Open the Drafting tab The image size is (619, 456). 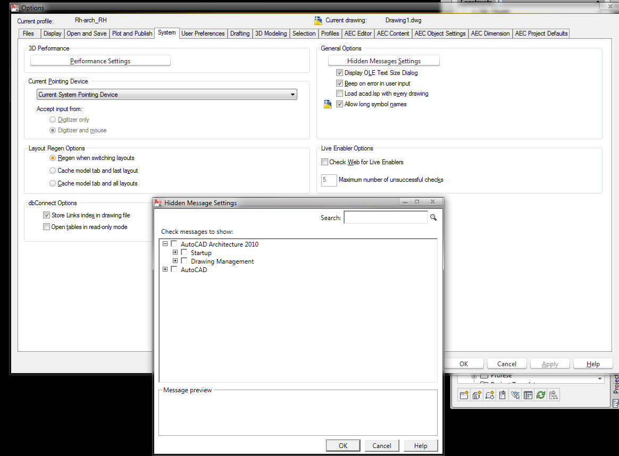pos(240,33)
